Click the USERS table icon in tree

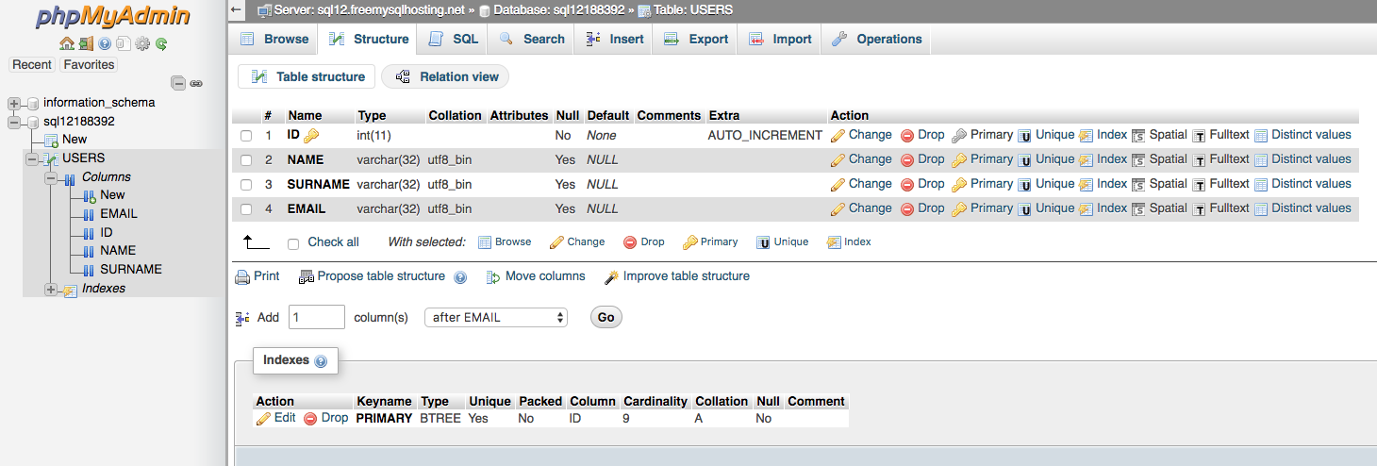point(49,158)
